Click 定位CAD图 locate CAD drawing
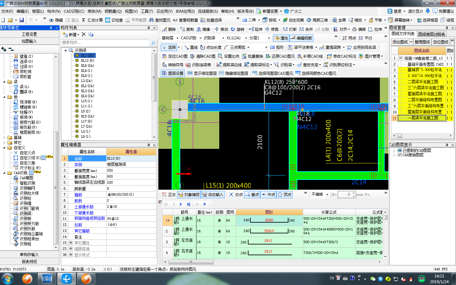The width and height of the screenshot is (456, 285). point(175,56)
